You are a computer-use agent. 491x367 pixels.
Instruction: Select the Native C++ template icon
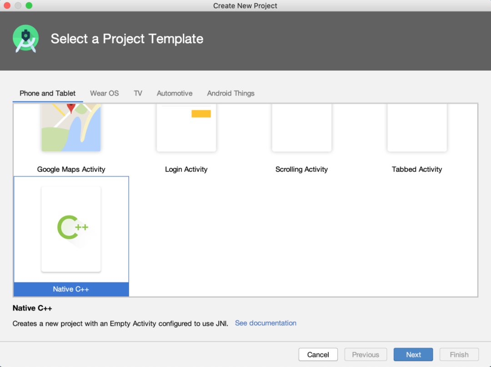coord(71,229)
